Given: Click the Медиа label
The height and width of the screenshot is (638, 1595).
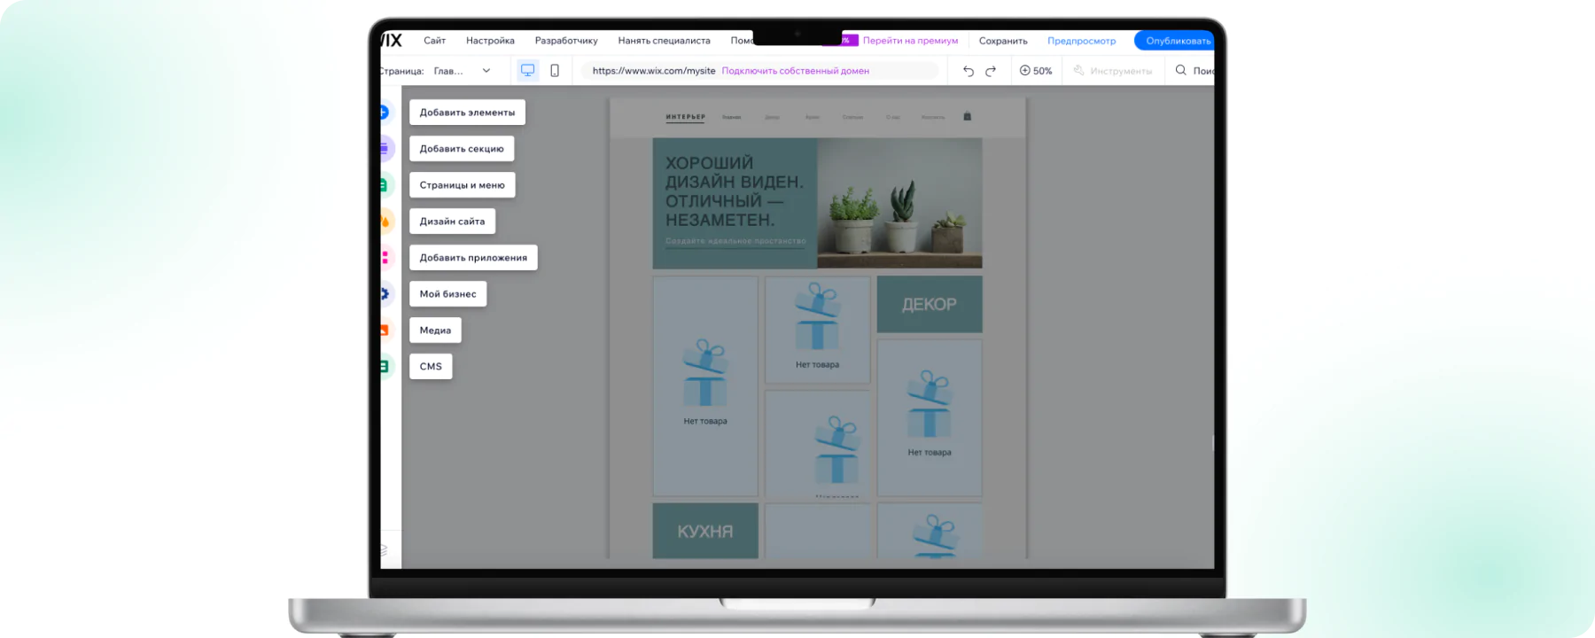Looking at the screenshot, I should click(435, 331).
